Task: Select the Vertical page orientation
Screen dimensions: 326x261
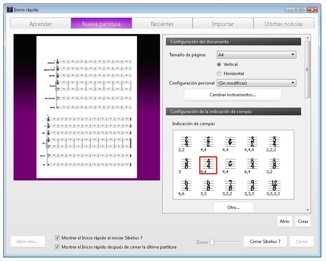Action: [219, 64]
